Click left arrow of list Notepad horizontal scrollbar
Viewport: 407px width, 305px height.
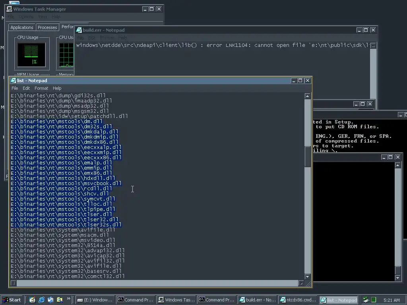pyautogui.click(x=14, y=283)
